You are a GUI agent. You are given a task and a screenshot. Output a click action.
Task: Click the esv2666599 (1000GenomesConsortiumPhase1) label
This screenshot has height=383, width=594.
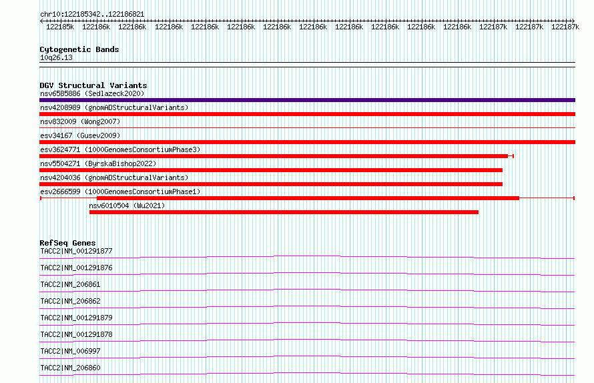click(120, 191)
